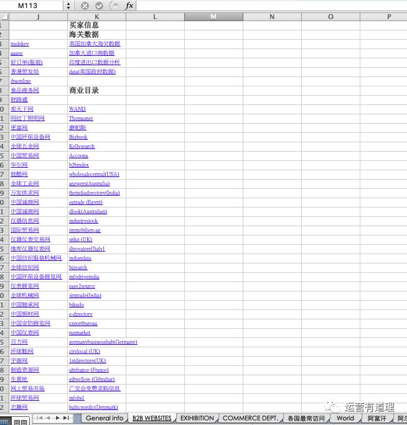This screenshot has height=425, width=407.
Task: Open the tradekey link
Action: 19,43
